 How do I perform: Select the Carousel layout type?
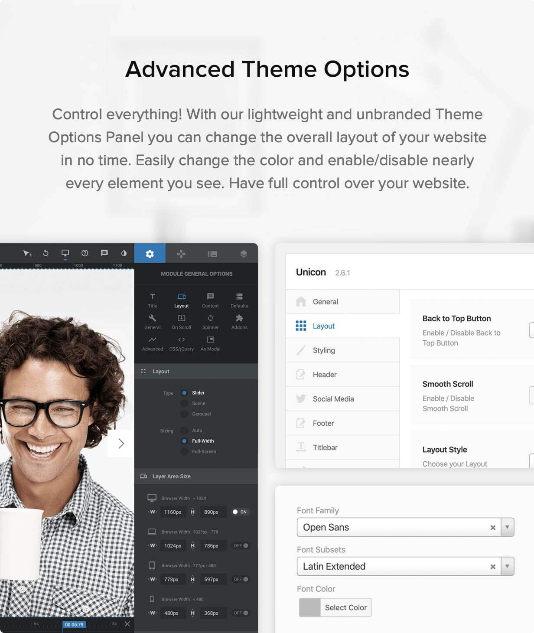185,414
